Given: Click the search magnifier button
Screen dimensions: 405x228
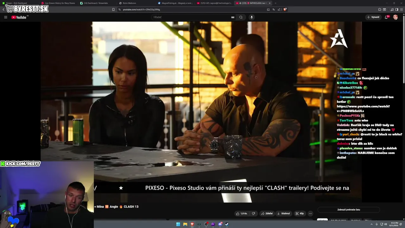Looking at the screenshot, I should pos(241,17).
